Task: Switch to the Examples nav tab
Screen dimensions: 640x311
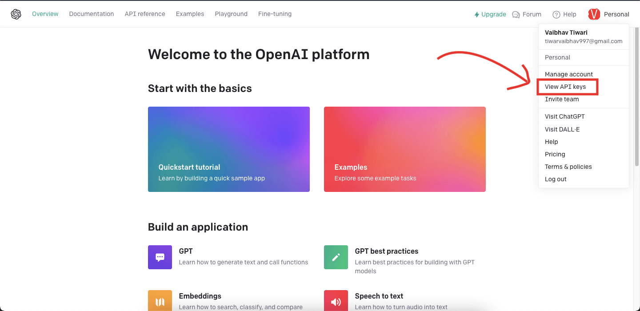Action: (190, 14)
